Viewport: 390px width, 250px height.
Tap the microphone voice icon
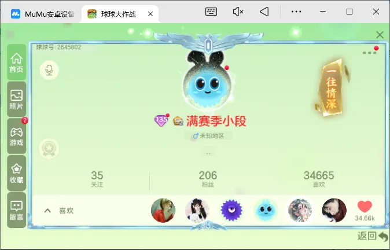49,71
